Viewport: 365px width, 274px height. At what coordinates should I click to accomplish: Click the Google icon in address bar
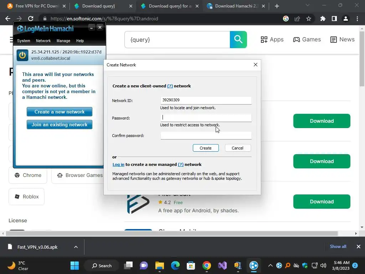(x=286, y=19)
